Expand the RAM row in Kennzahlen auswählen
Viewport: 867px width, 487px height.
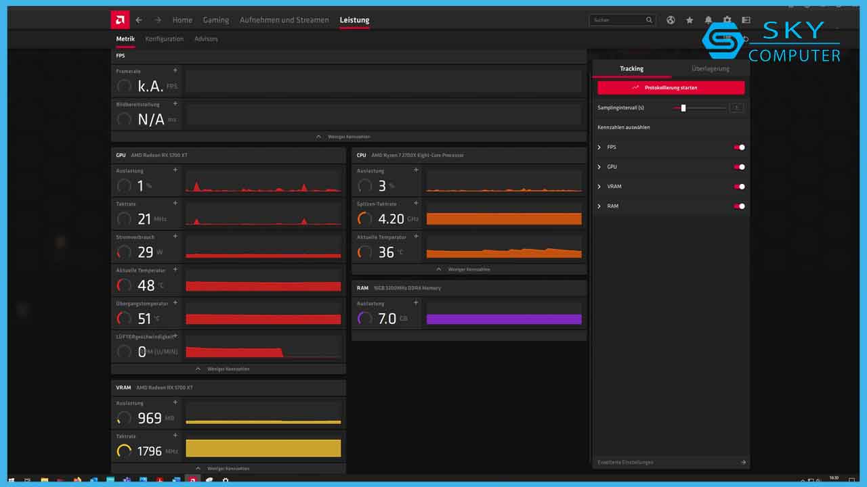coord(599,206)
